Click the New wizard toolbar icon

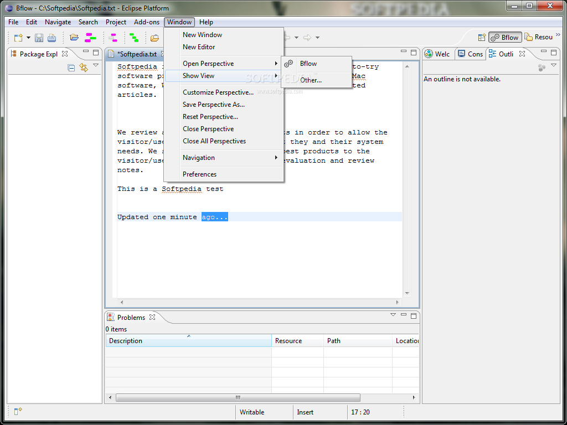pyautogui.click(x=18, y=38)
